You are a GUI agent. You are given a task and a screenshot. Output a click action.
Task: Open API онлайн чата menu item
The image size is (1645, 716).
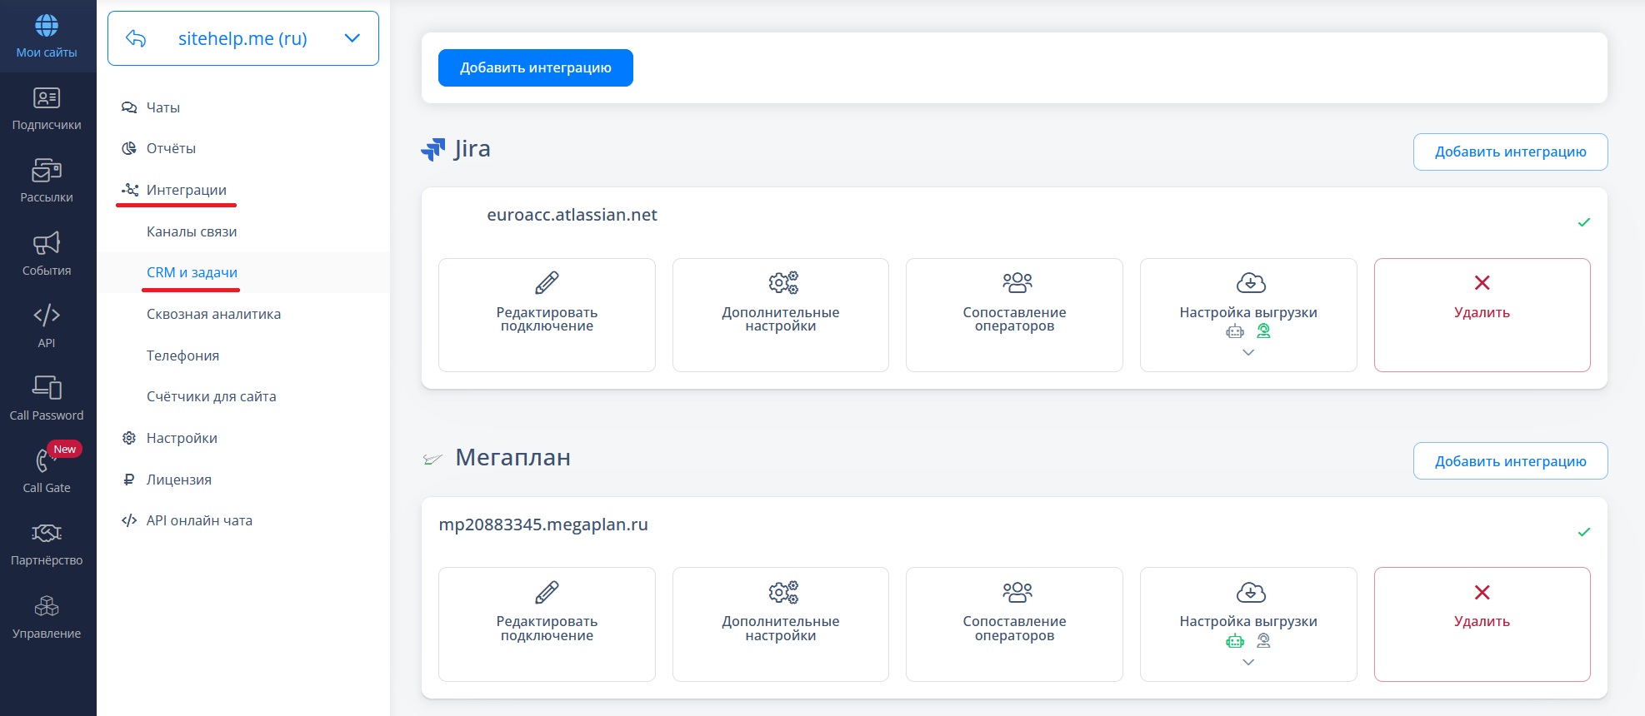(199, 520)
